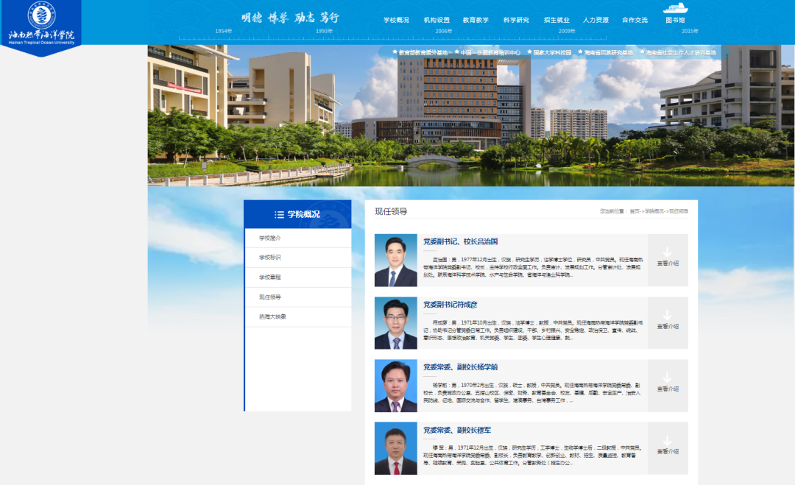Click the arrow icon for 杨学前

pos(667,378)
